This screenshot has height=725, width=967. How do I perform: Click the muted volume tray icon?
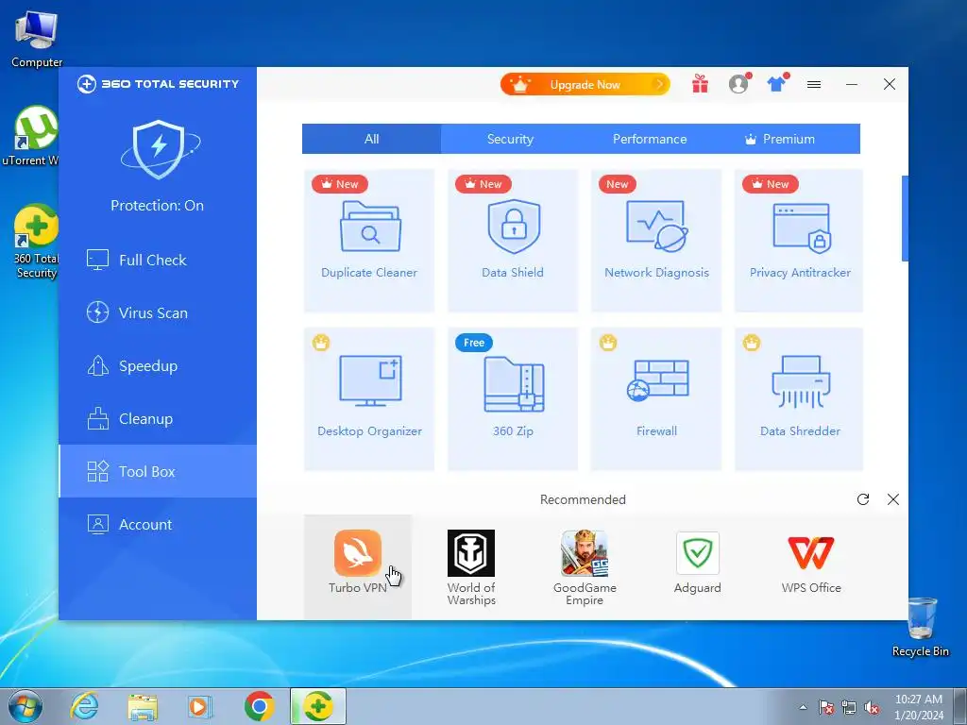872,707
